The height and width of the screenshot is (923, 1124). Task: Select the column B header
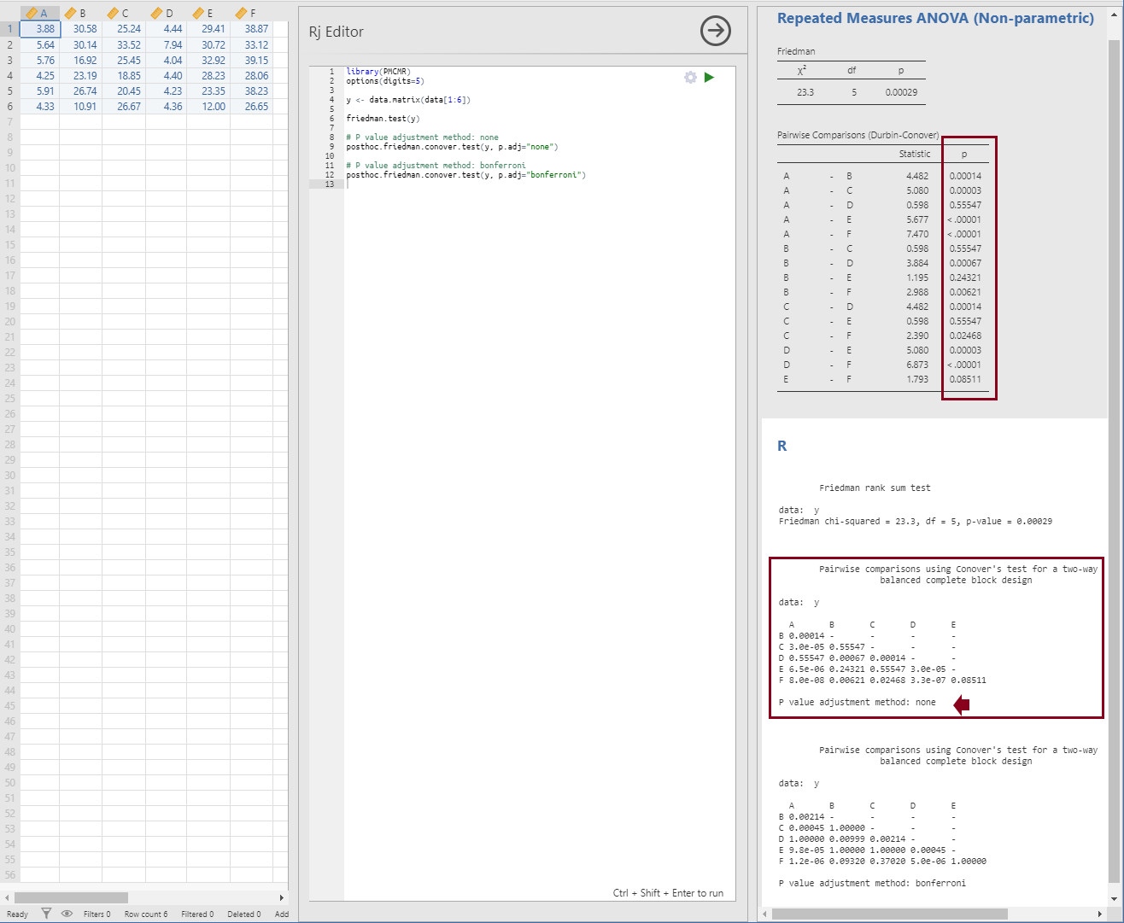(x=80, y=13)
